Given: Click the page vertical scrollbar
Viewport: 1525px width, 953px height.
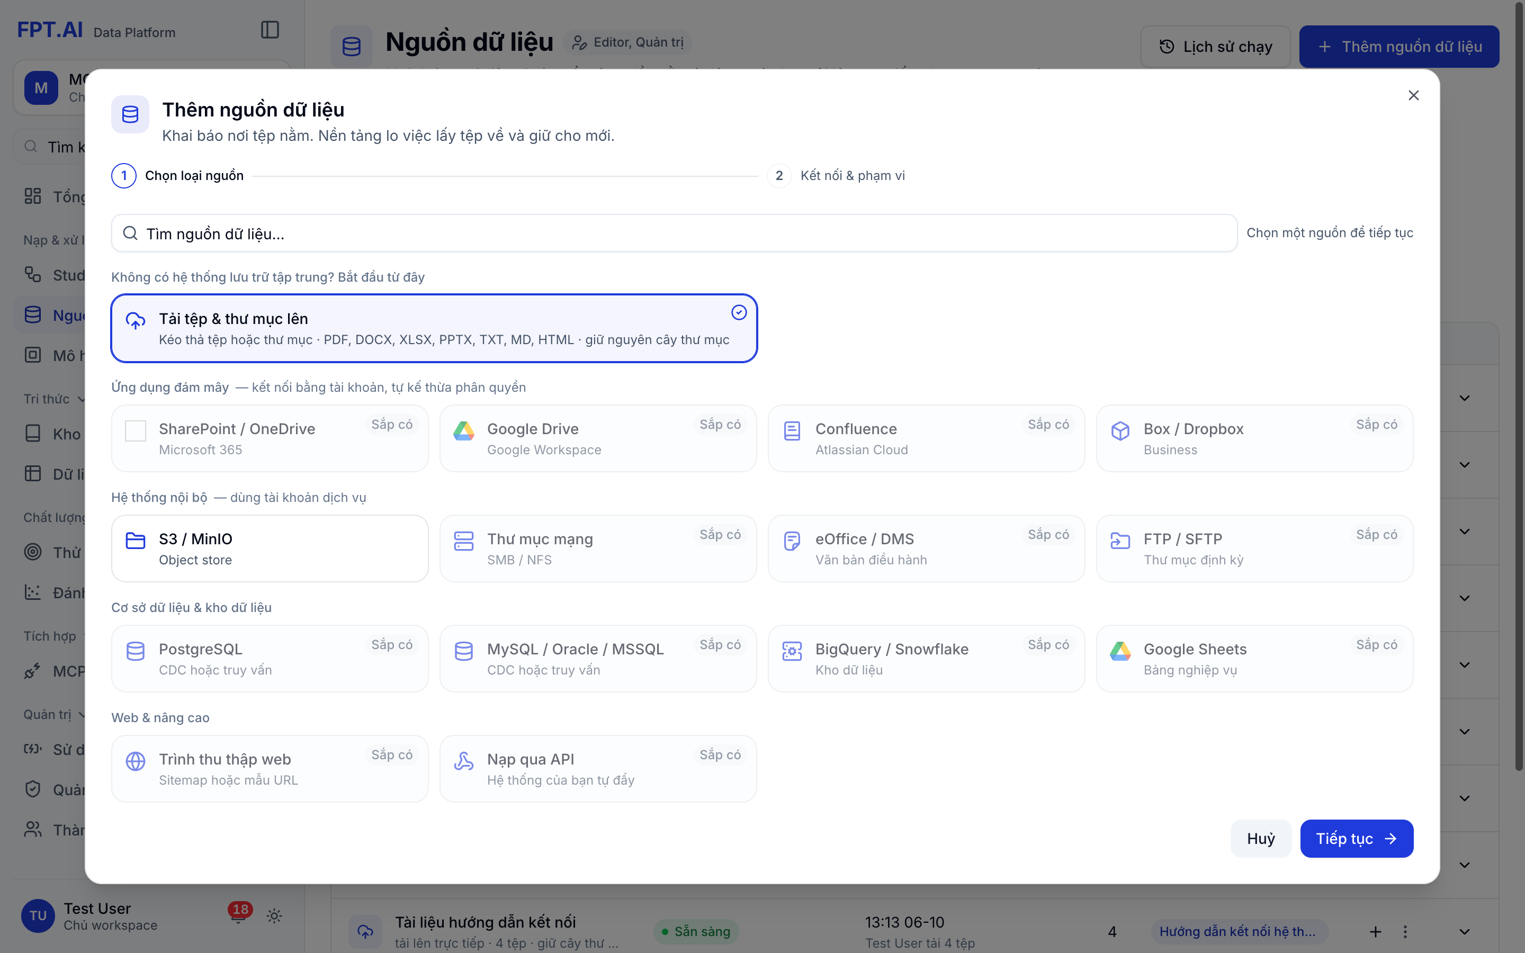Looking at the screenshot, I should [x=1519, y=386].
